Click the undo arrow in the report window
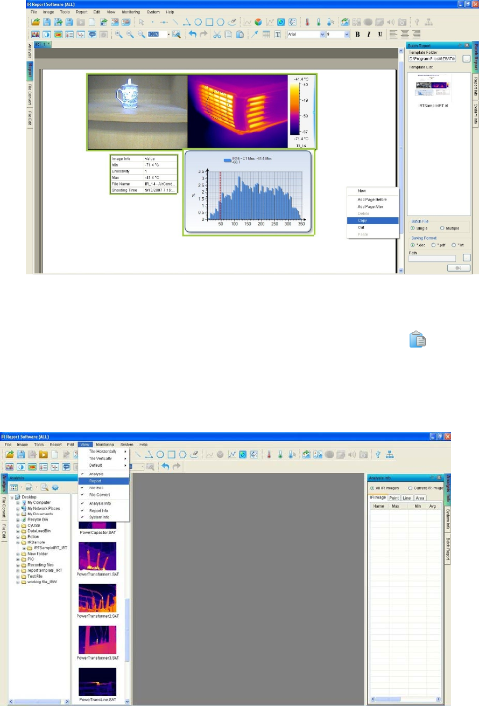 pyautogui.click(x=192, y=34)
